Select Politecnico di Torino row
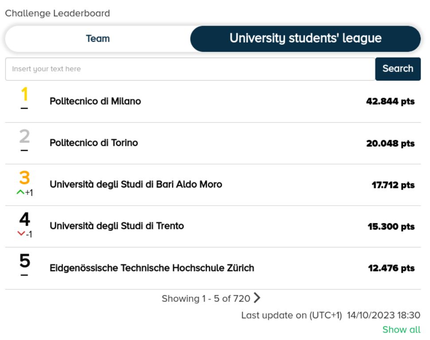430x340 pixels. click(x=213, y=143)
